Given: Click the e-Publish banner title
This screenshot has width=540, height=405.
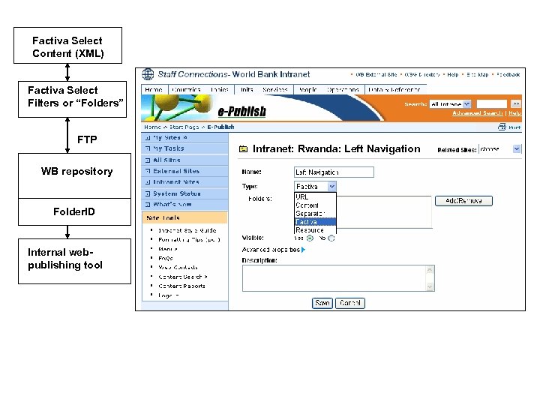Looking at the screenshot, I should (241, 111).
